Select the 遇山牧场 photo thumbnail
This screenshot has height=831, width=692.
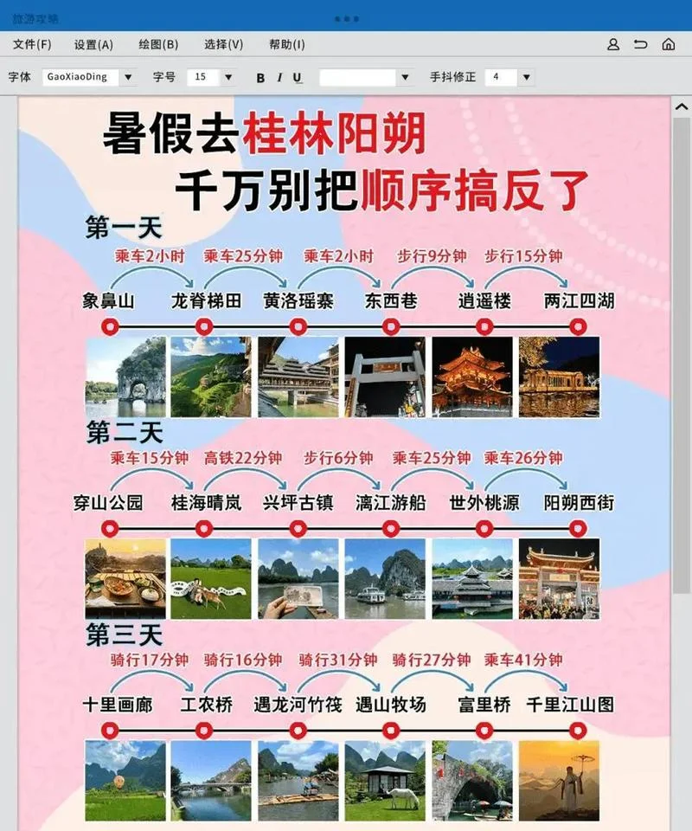[385, 781]
